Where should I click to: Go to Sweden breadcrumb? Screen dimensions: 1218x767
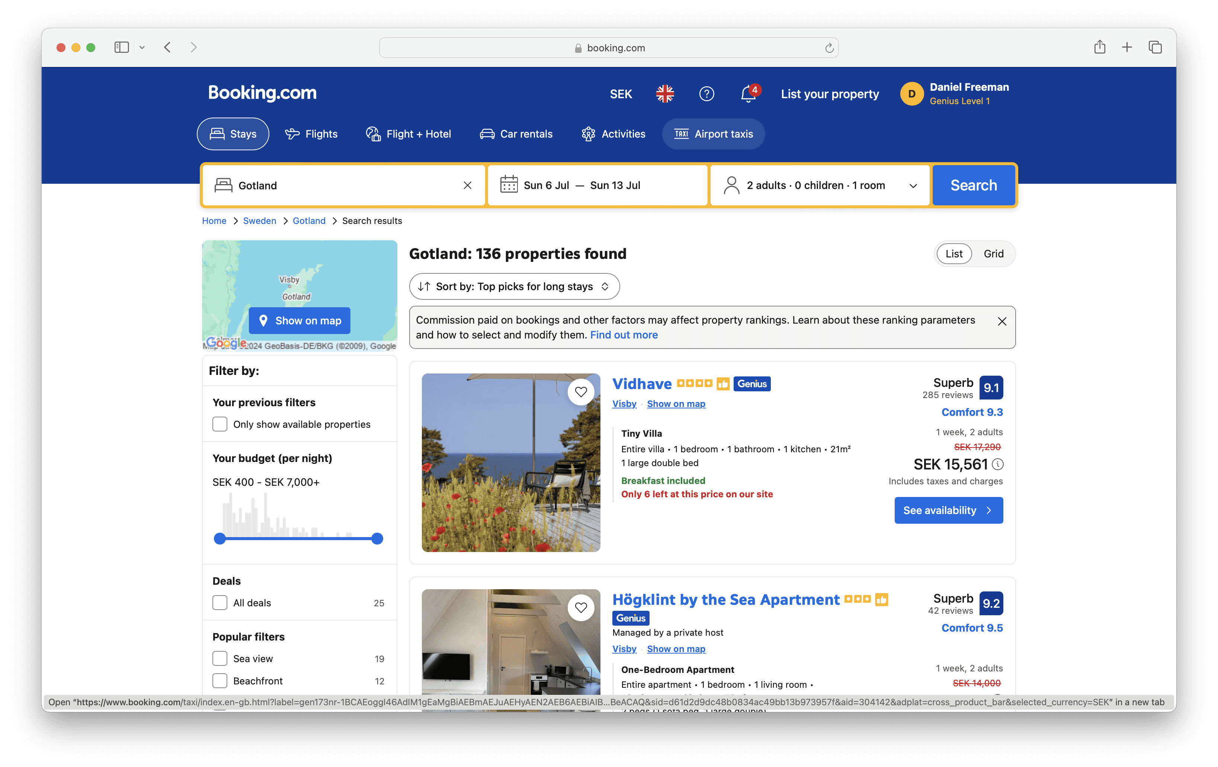pyautogui.click(x=259, y=221)
